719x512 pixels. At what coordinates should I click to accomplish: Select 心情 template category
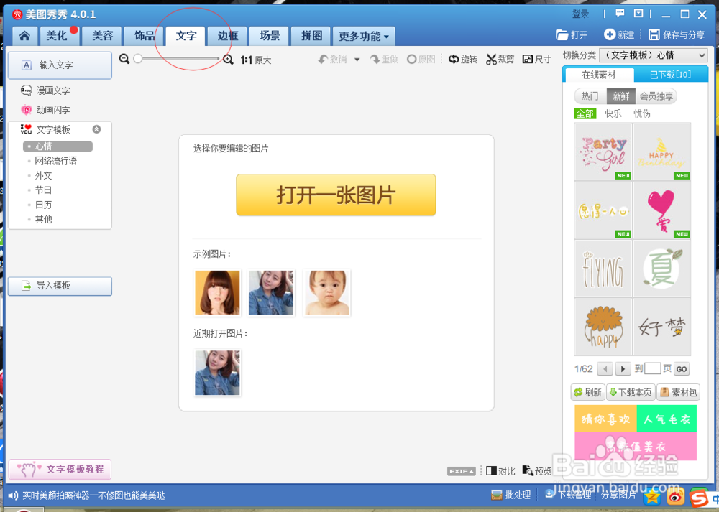pos(58,146)
